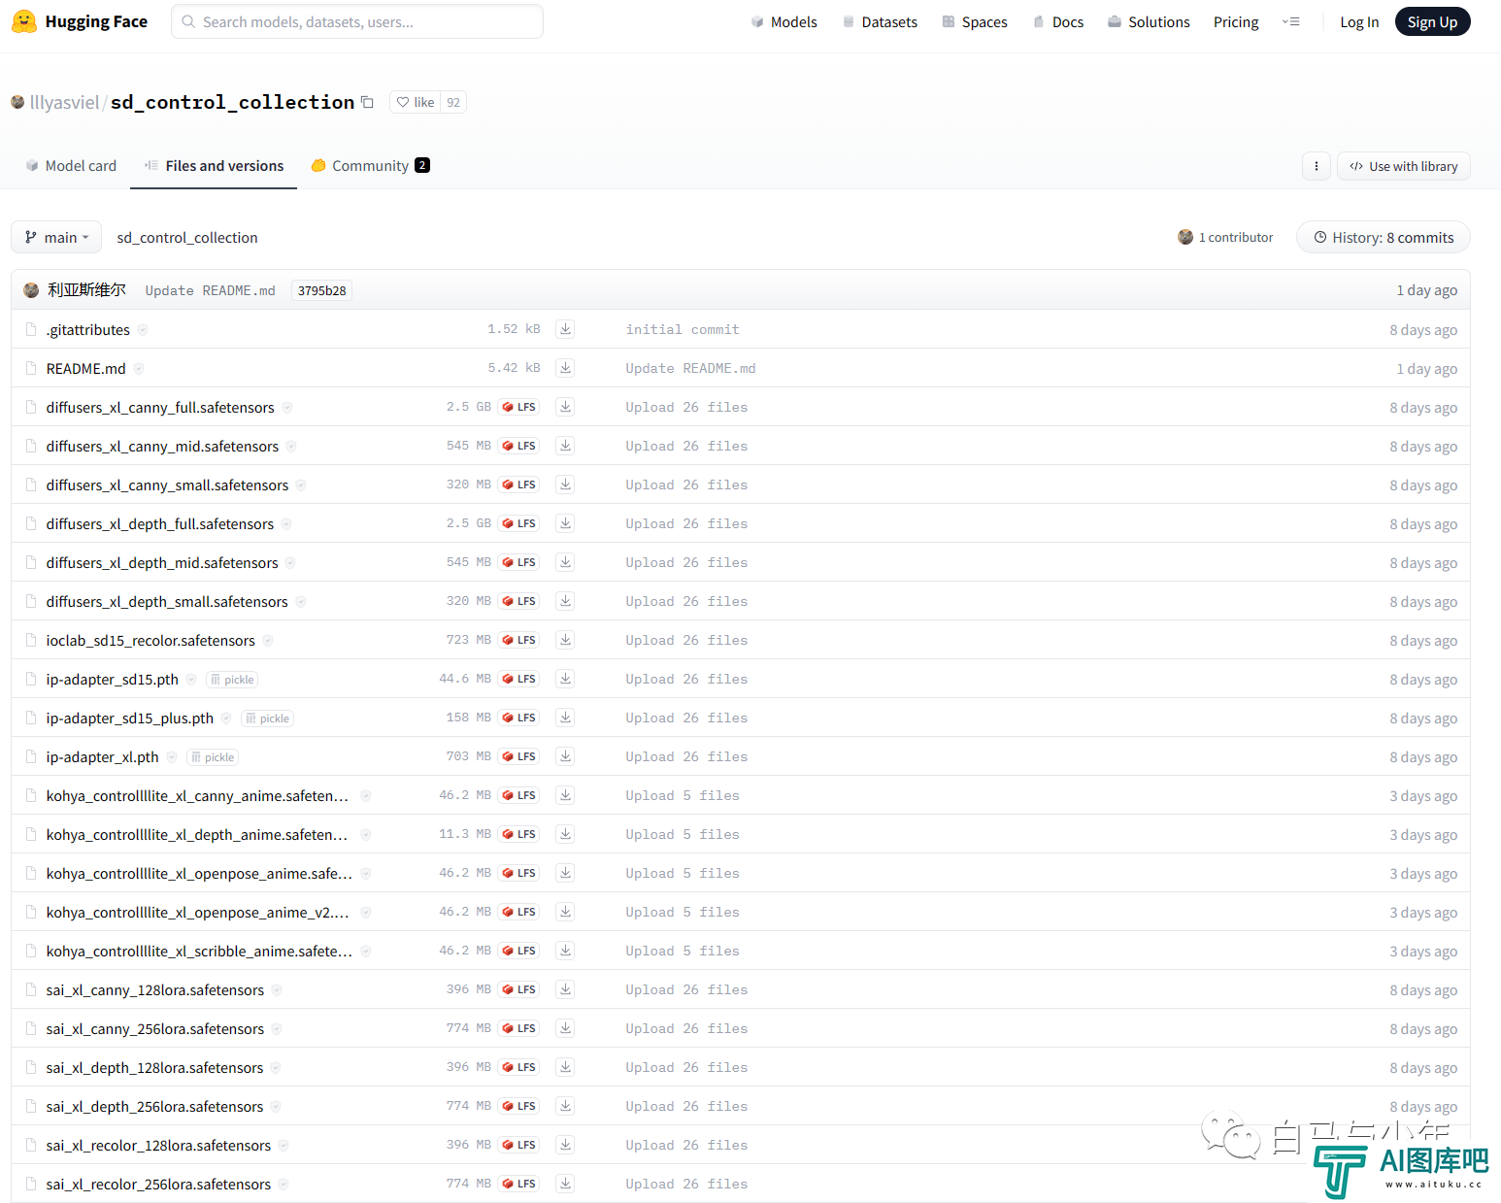This screenshot has height=1203, width=1501.
Task: Click the pickle badge on ip-adapter_xl.pth
Action: click(x=213, y=757)
